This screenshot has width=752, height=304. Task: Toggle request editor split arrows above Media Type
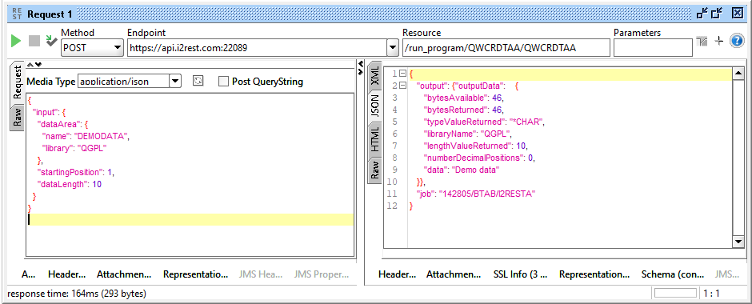pyautogui.click(x=34, y=65)
